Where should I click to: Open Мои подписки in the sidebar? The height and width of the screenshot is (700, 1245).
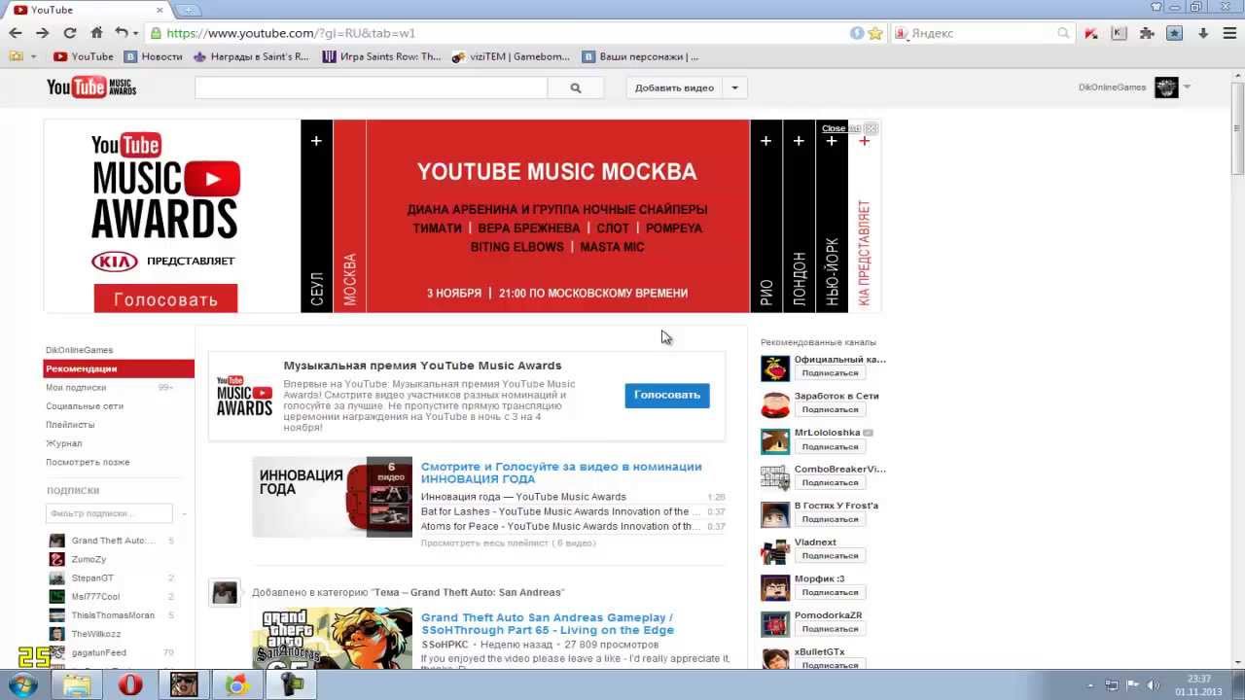(x=76, y=387)
